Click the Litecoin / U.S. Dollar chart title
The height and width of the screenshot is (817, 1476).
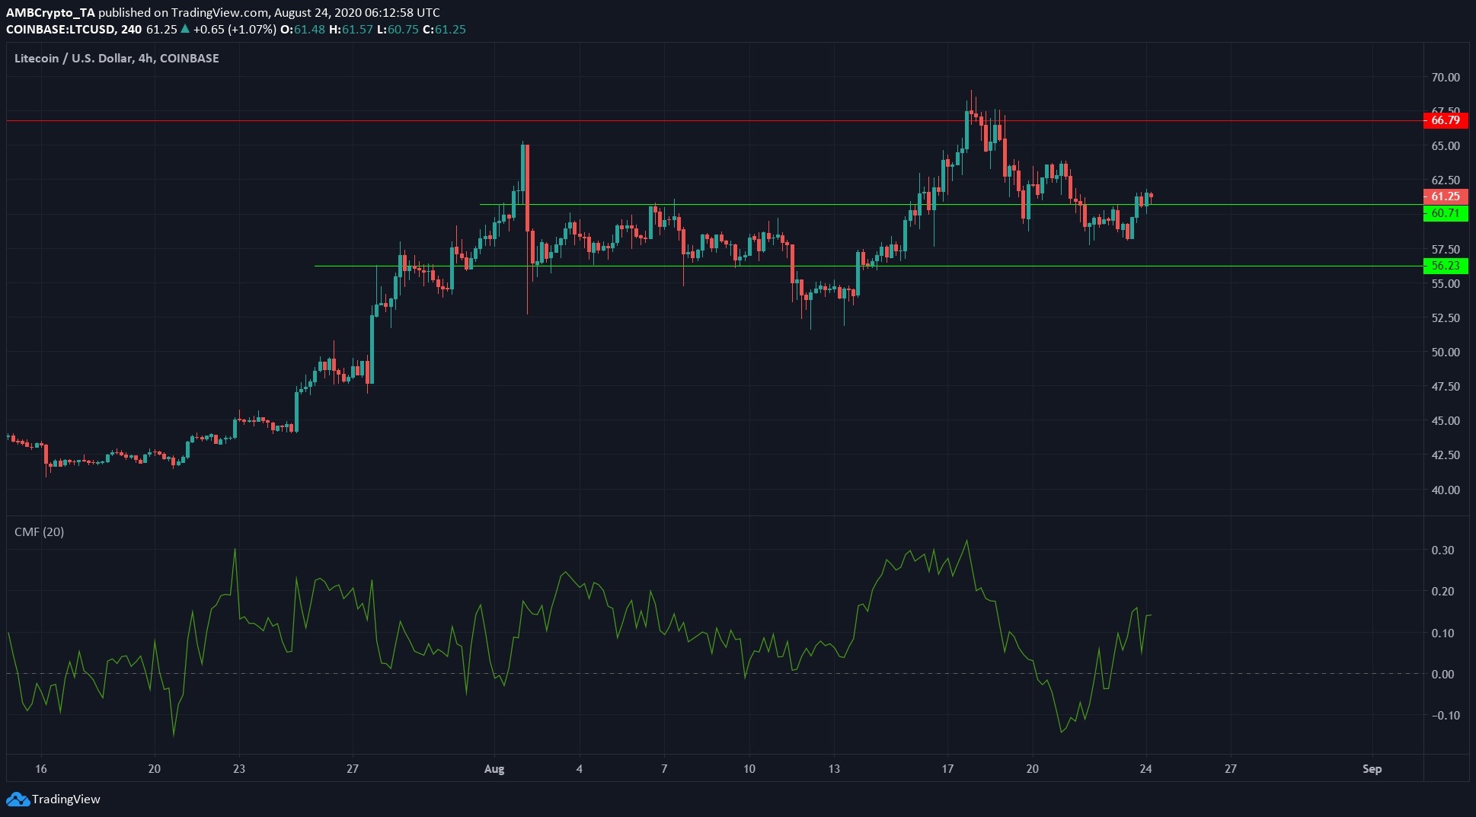[x=117, y=58]
